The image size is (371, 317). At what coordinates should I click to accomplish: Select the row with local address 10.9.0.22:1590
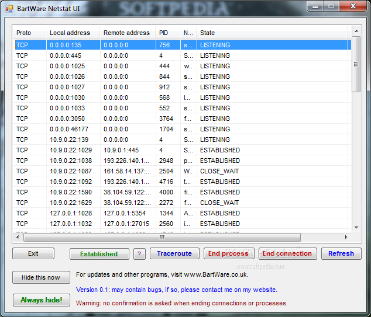[182, 192]
